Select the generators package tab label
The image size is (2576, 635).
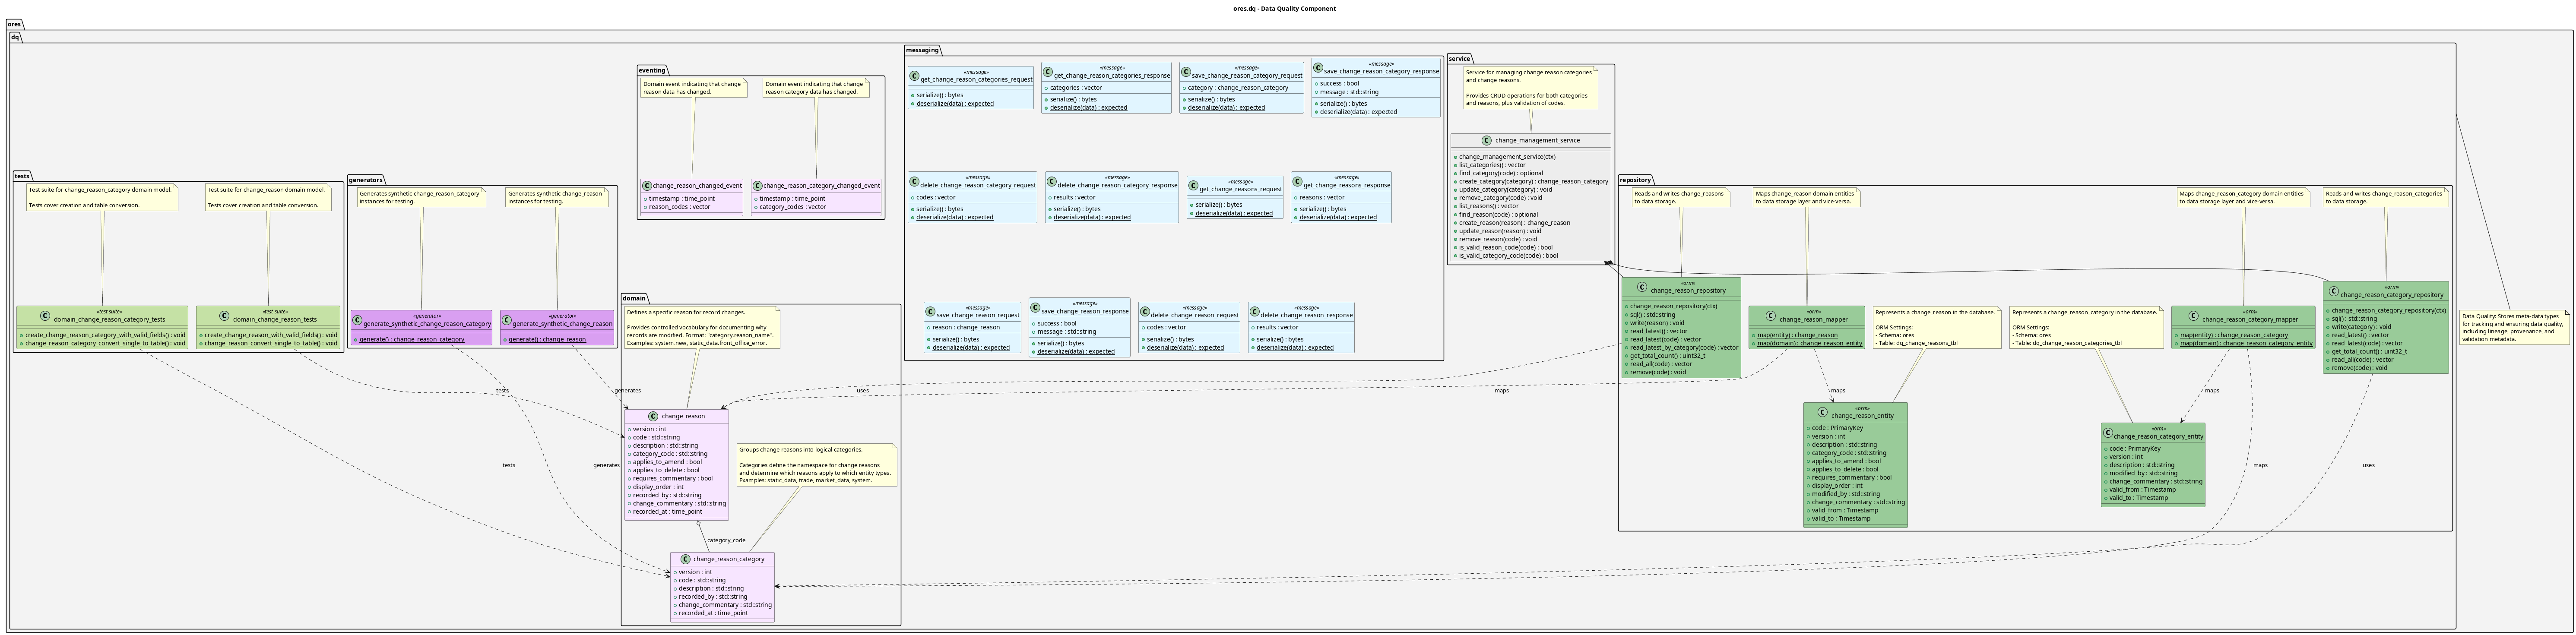click(x=366, y=180)
